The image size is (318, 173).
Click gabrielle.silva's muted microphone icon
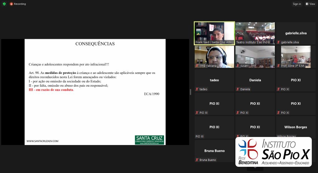pyautogui.click(x=279, y=42)
